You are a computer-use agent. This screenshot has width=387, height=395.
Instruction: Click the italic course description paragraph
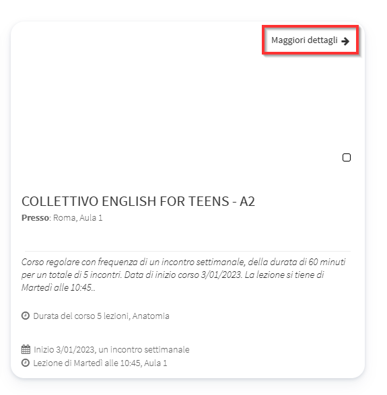coord(184,275)
